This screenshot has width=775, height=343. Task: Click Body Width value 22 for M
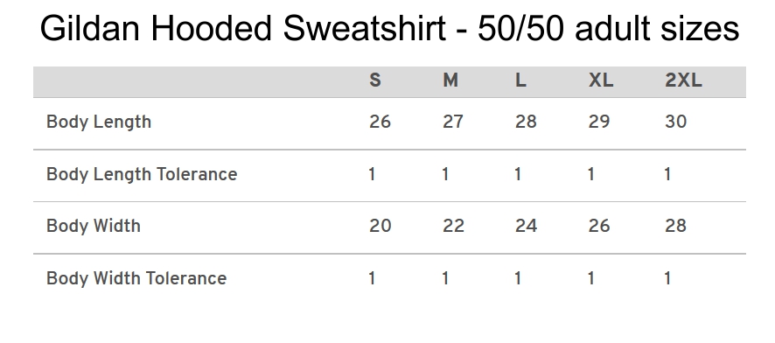click(x=453, y=226)
